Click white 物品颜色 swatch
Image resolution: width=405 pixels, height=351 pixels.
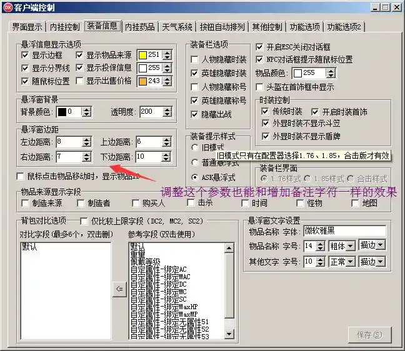(297, 73)
